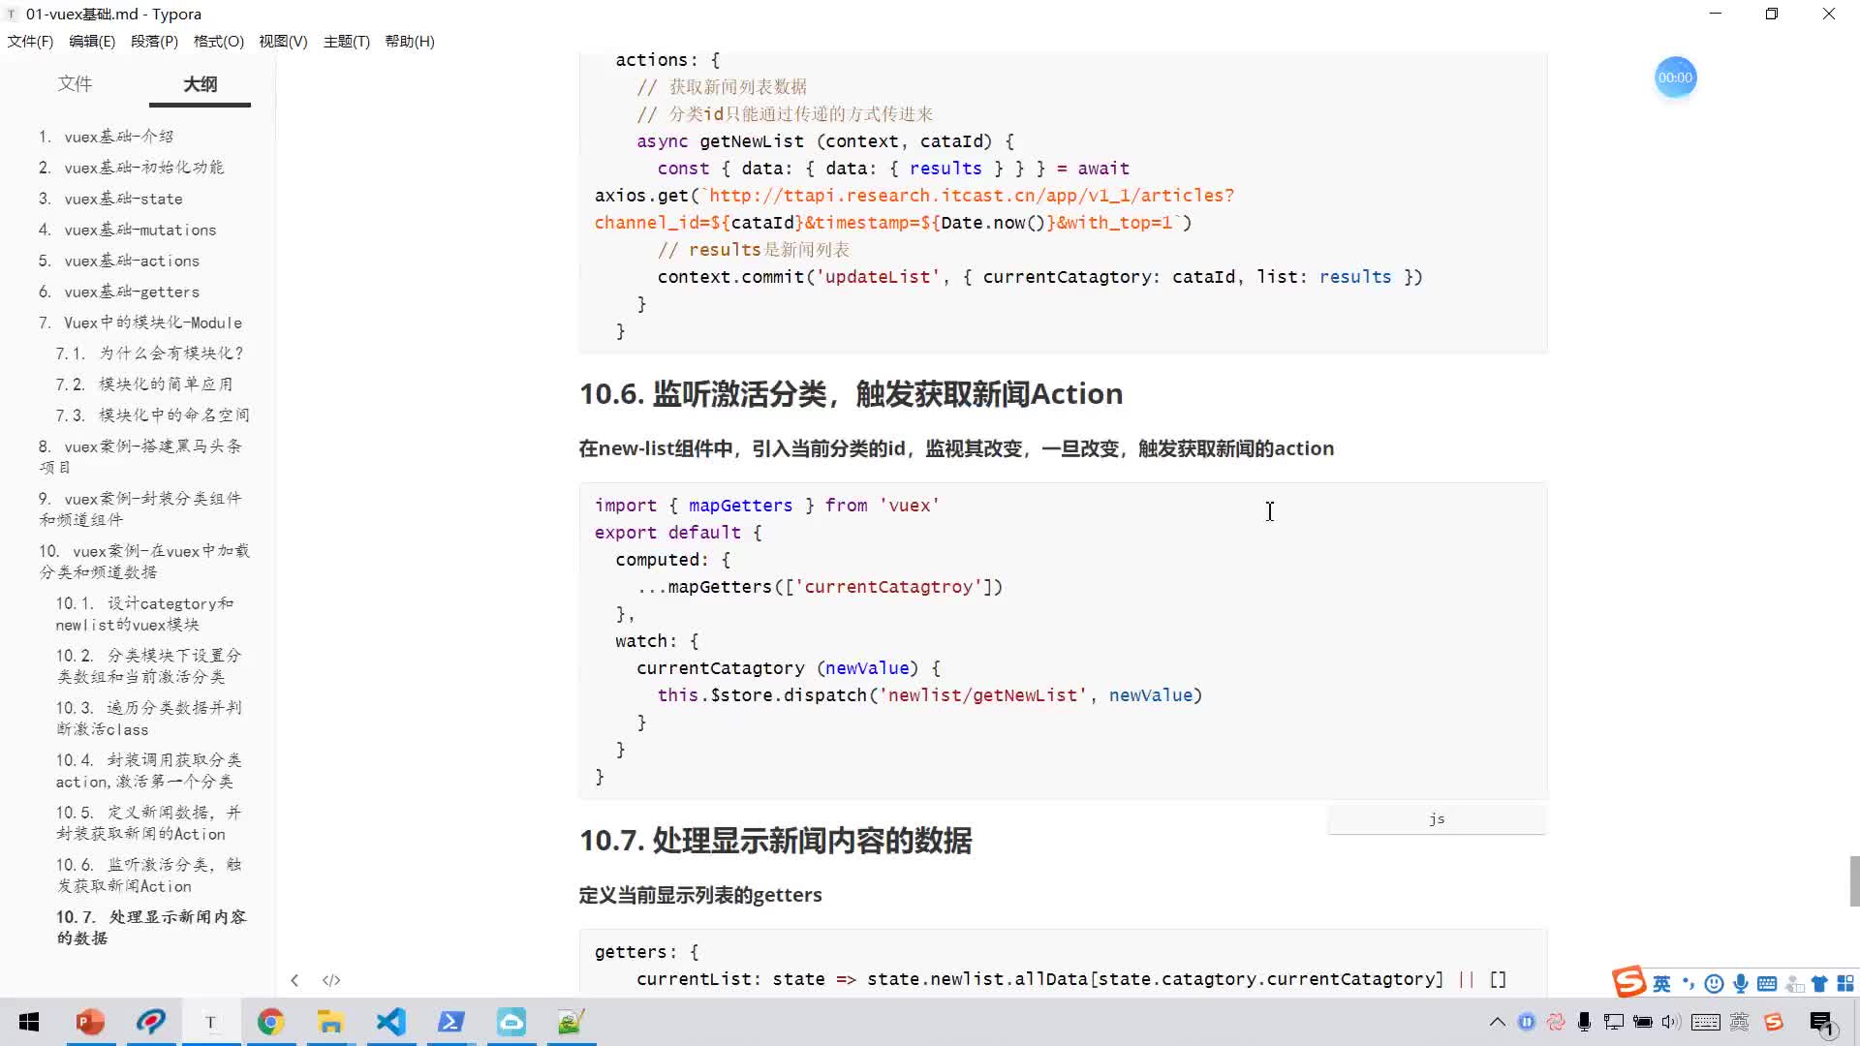
Task: Open the 主题(T) menu
Action: coord(347,41)
